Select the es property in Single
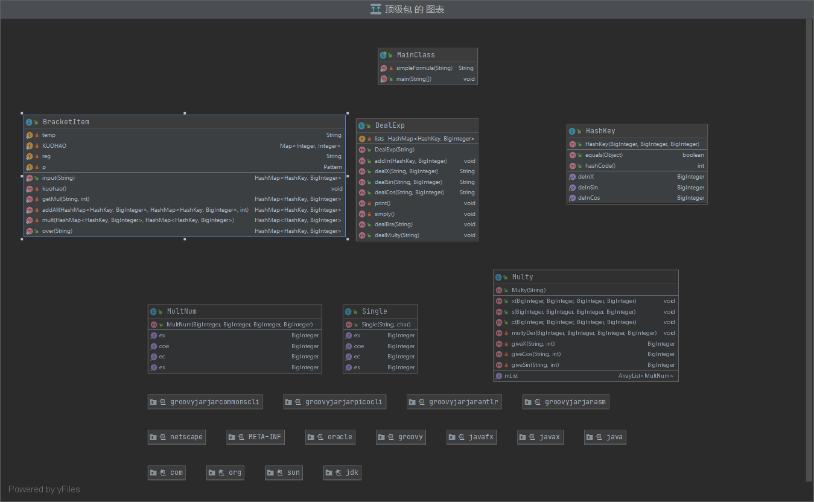 [x=380, y=367]
